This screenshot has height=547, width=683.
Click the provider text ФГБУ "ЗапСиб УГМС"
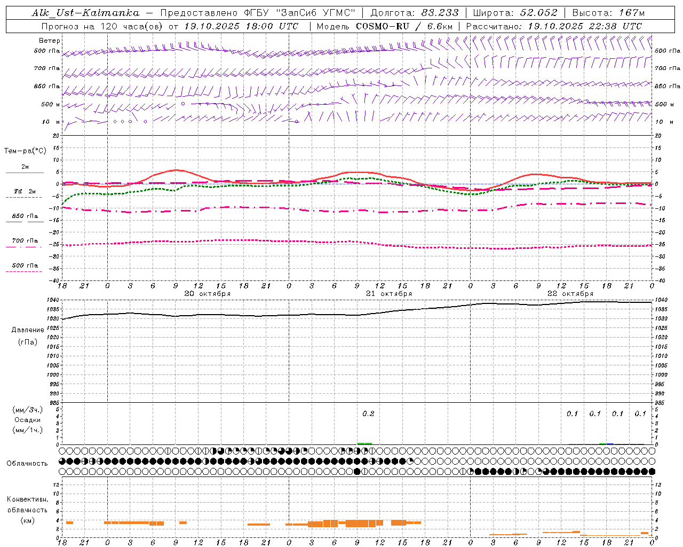[299, 13]
